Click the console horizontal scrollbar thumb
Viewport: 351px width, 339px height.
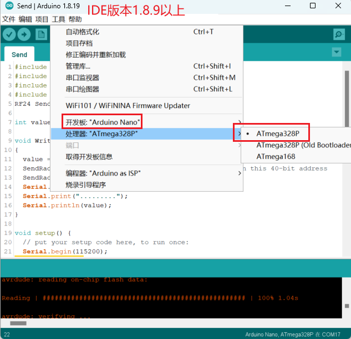18,323
